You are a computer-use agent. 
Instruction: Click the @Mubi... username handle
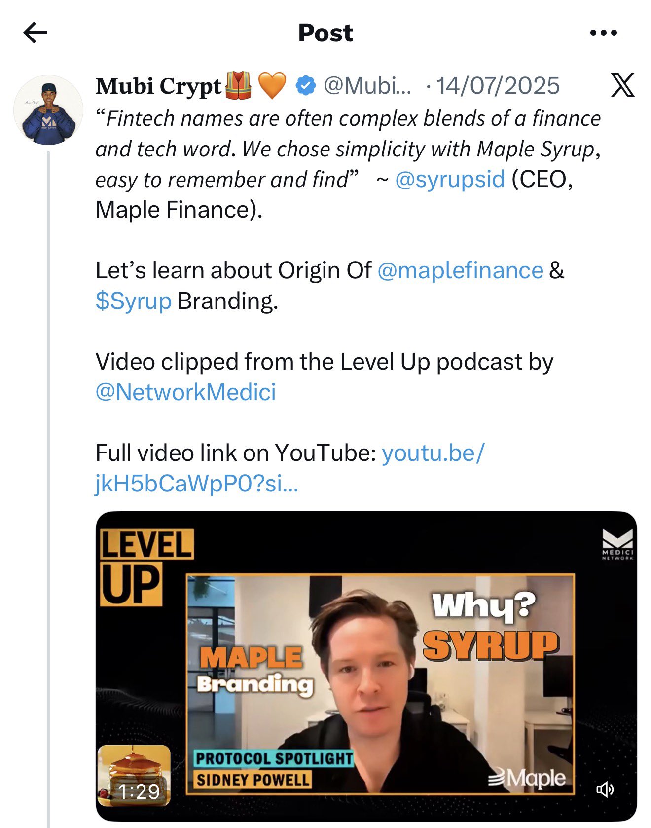pyautogui.click(x=367, y=86)
